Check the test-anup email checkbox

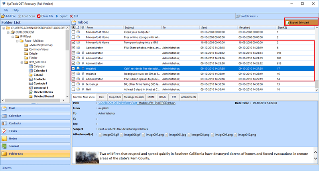click(73, 84)
